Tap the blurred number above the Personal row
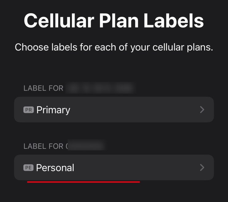 (86, 146)
